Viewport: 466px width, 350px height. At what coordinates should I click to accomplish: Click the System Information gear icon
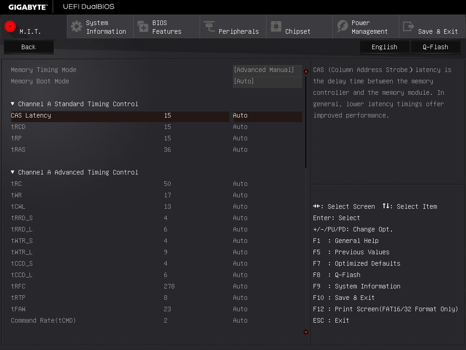76,26
